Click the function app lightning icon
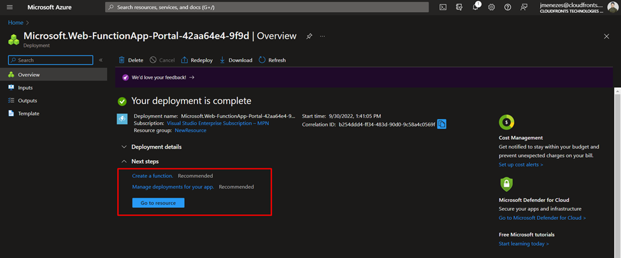Screen dimensions: 621x258 pos(122,119)
